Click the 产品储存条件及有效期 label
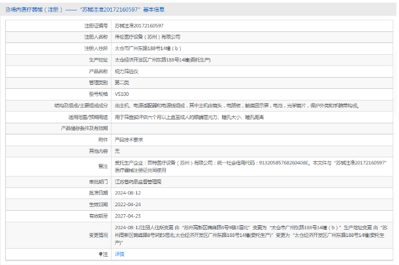This screenshot has width=399, height=265. (x=84, y=129)
